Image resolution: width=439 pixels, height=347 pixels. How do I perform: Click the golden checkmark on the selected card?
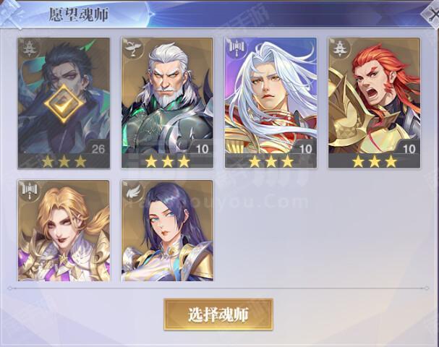click(64, 104)
